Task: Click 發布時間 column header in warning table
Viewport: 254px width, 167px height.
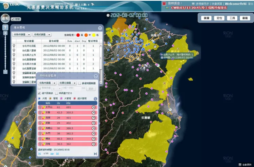Action: (x=54, y=41)
